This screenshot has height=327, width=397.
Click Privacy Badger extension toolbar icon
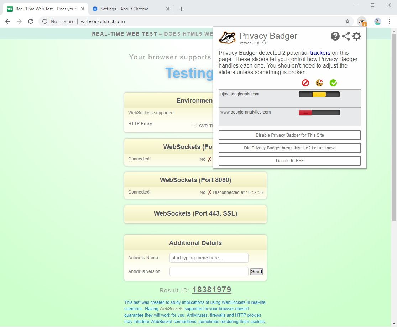tap(362, 21)
